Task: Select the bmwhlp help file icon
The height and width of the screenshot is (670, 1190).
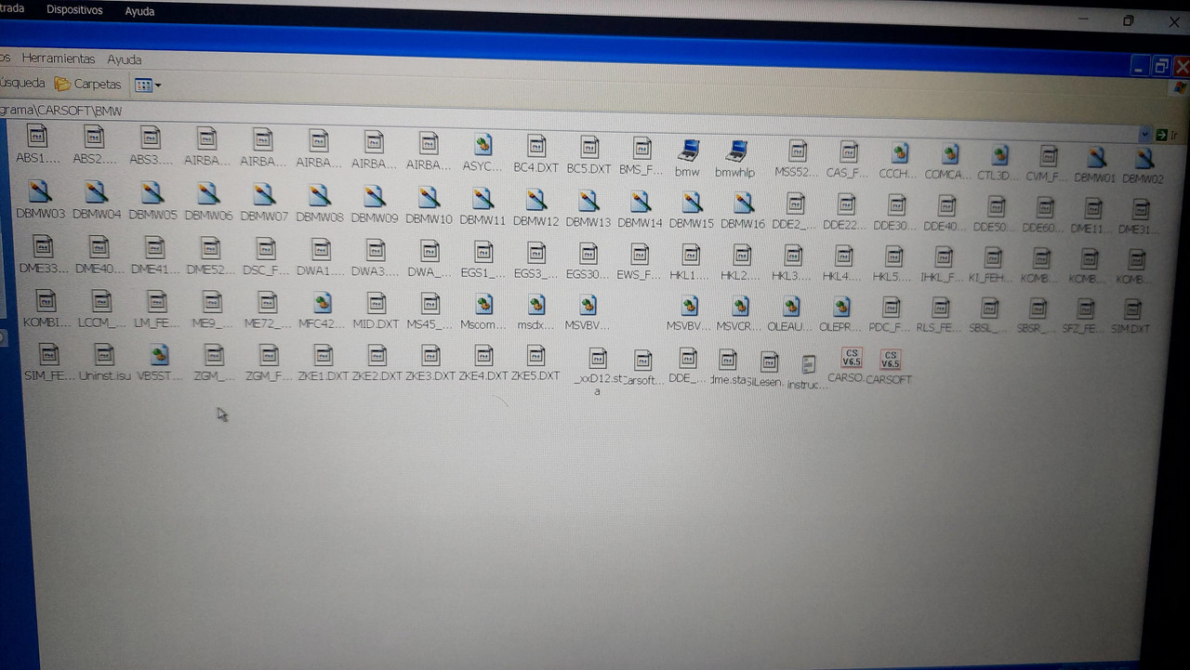Action: coord(738,151)
